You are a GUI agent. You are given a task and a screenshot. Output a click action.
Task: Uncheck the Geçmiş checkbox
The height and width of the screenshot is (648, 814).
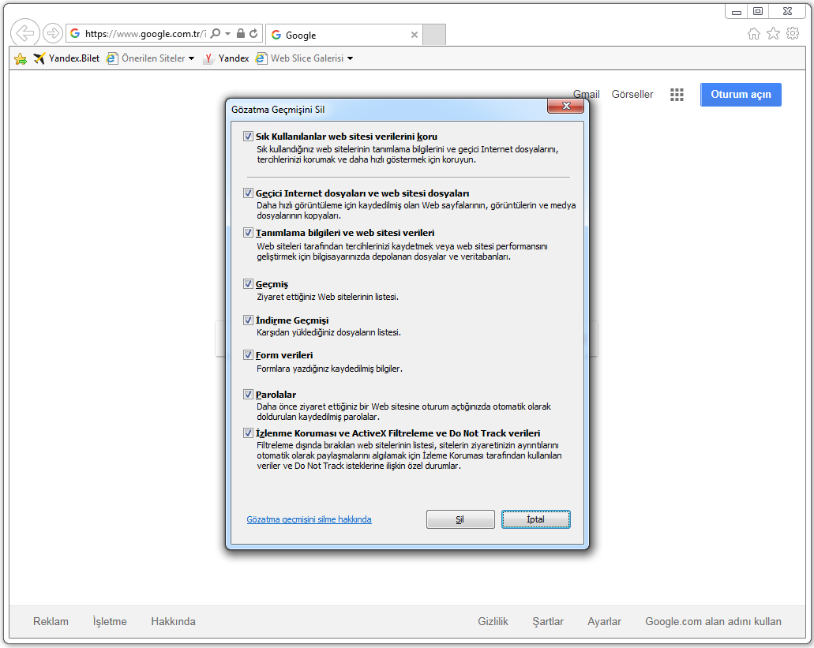[249, 284]
